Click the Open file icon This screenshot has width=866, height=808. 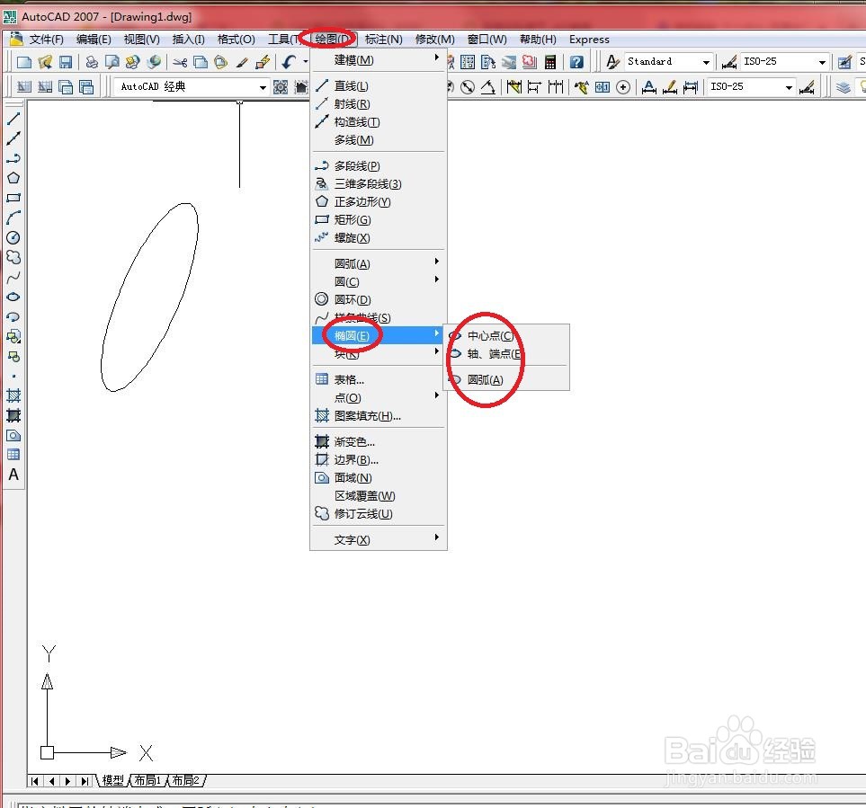tap(45, 62)
